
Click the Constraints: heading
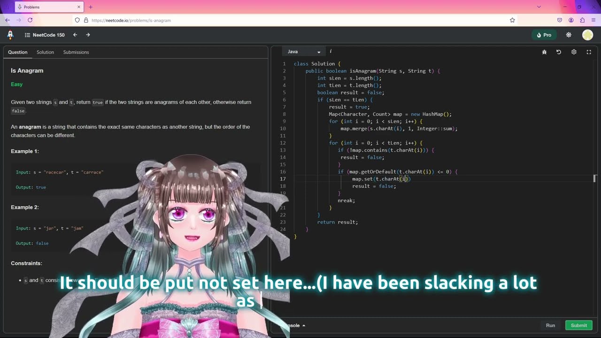(26, 263)
